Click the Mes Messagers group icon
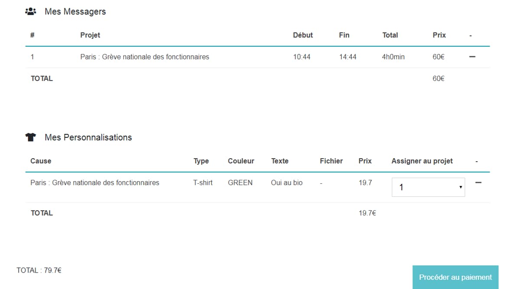 point(30,11)
